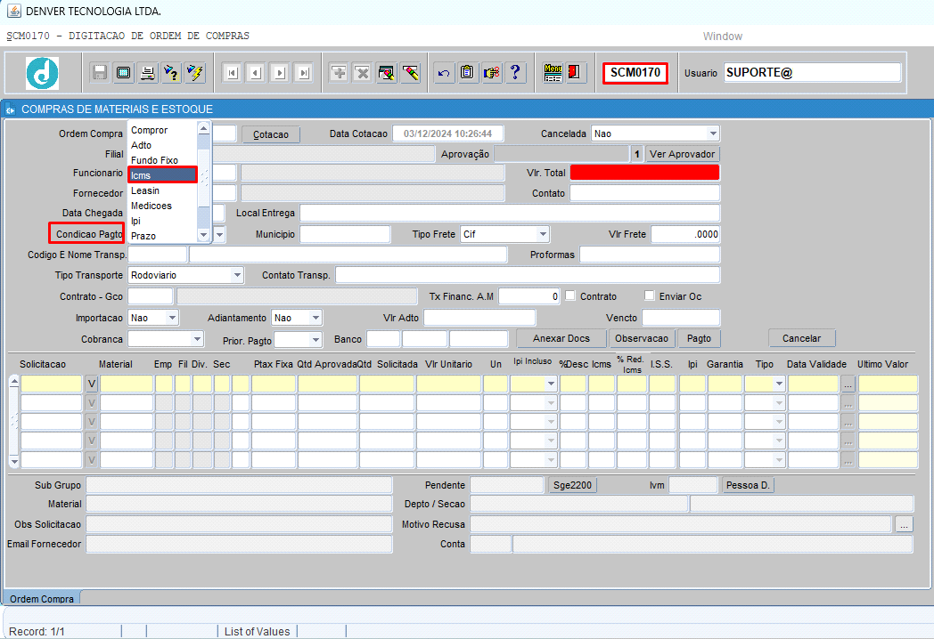Click the eraser-over-window toolbar icon
Viewport: 934px width, 639px height.
386,73
